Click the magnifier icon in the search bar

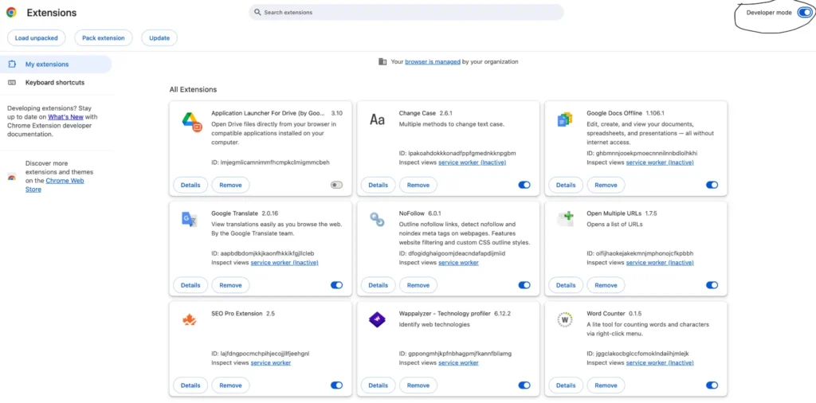pyautogui.click(x=257, y=13)
